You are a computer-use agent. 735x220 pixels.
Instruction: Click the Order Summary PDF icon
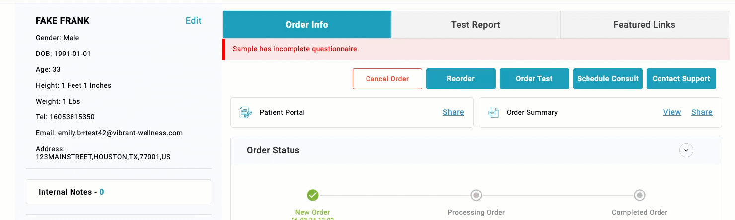point(493,112)
